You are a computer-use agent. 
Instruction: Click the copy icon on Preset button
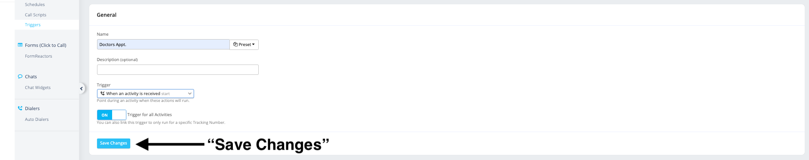(235, 44)
